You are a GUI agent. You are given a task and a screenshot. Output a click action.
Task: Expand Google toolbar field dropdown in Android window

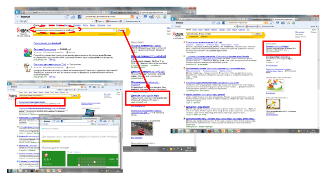click(93, 21)
